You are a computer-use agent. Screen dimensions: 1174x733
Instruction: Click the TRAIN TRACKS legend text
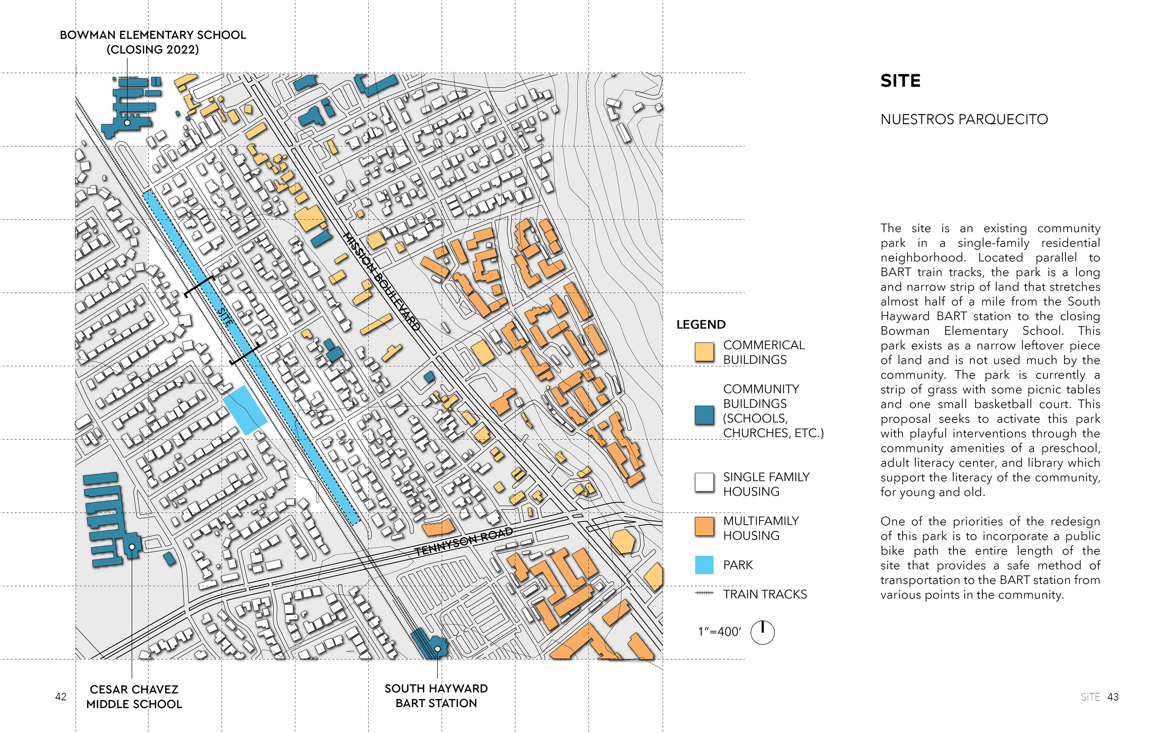pyautogui.click(x=765, y=594)
